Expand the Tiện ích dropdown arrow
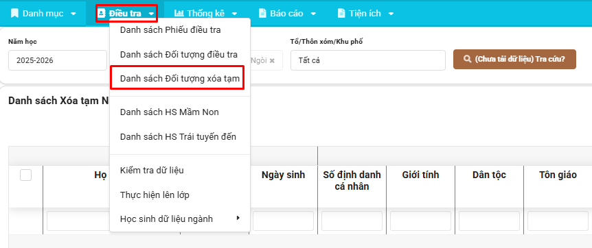This screenshot has width=592, height=248. point(391,14)
